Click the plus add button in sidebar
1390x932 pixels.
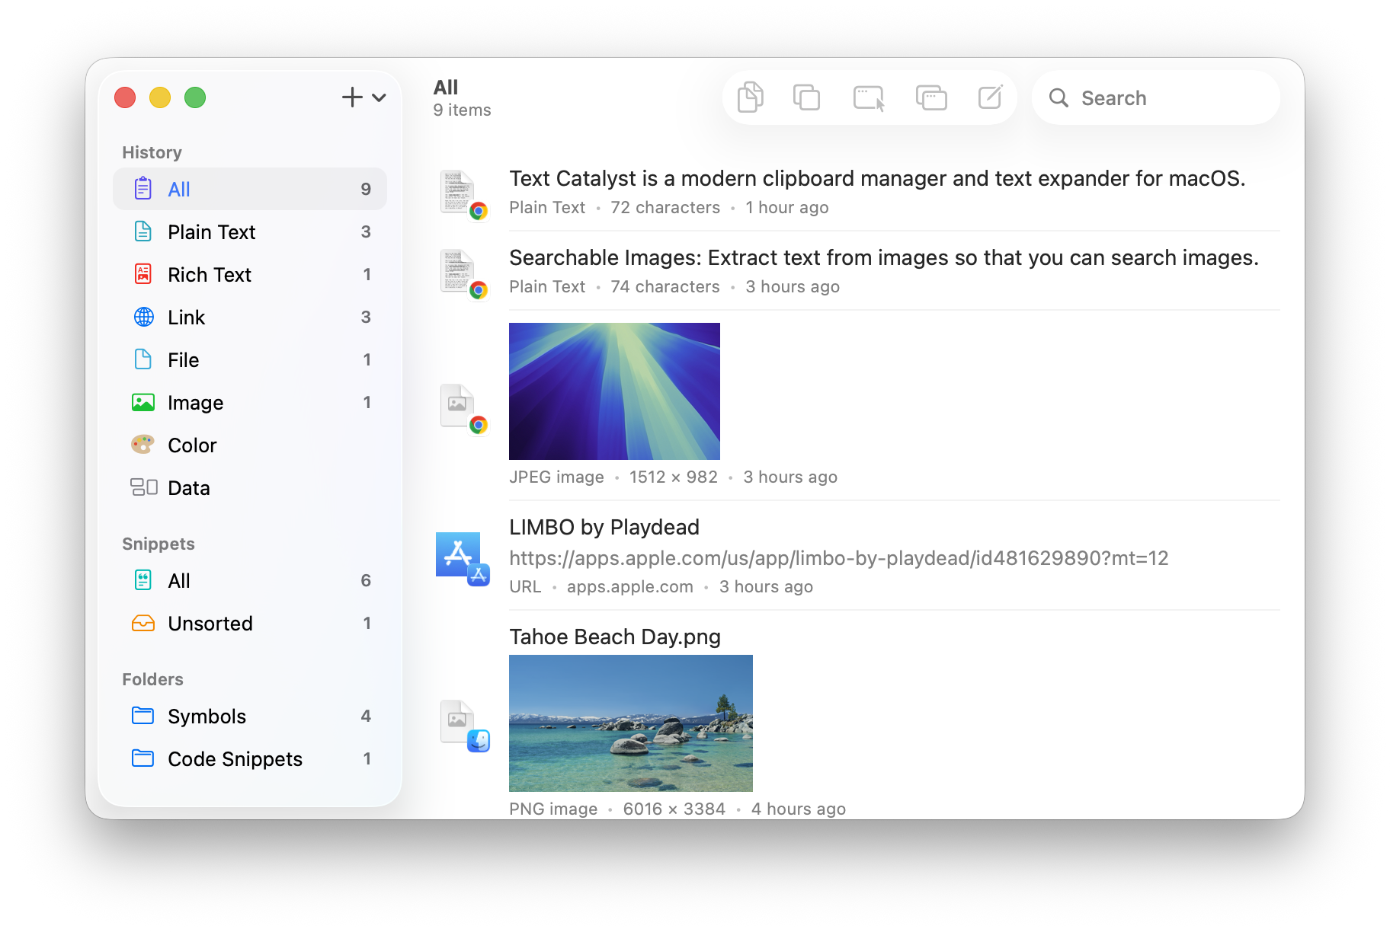point(351,97)
